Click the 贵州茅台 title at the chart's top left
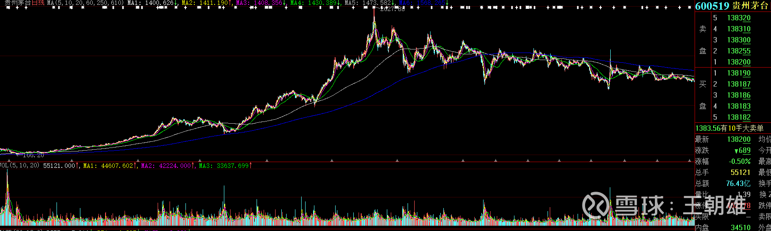This screenshot has width=771, height=231. (x=18, y=3)
